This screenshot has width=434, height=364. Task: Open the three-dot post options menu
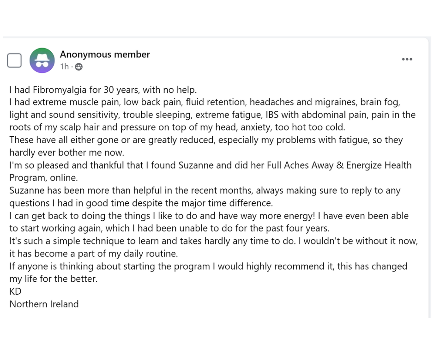click(407, 59)
